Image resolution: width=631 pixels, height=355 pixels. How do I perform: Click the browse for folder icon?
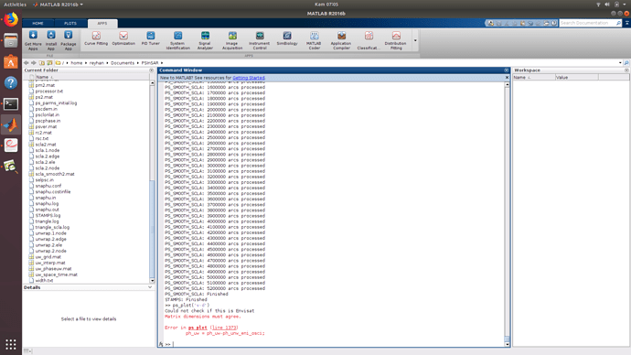(x=49, y=63)
